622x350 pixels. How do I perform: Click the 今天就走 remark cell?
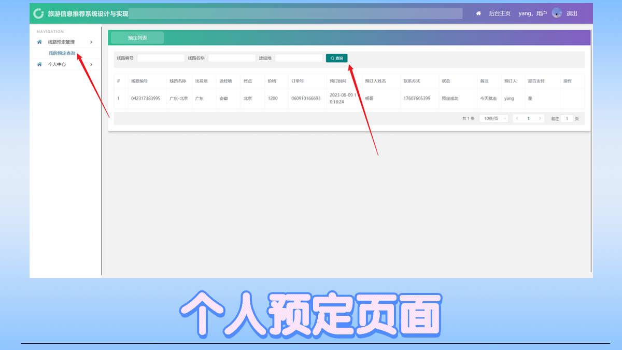(488, 99)
